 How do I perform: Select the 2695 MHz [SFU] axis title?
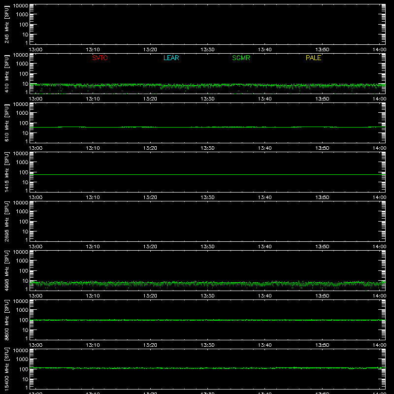(x=6, y=221)
